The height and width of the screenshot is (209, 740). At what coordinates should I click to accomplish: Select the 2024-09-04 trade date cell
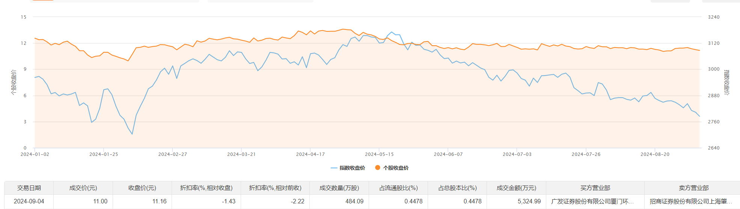point(29,201)
